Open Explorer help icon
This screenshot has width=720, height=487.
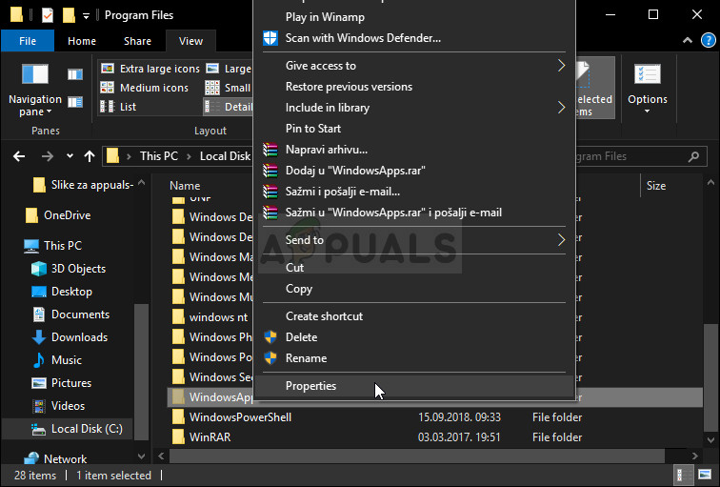click(709, 40)
